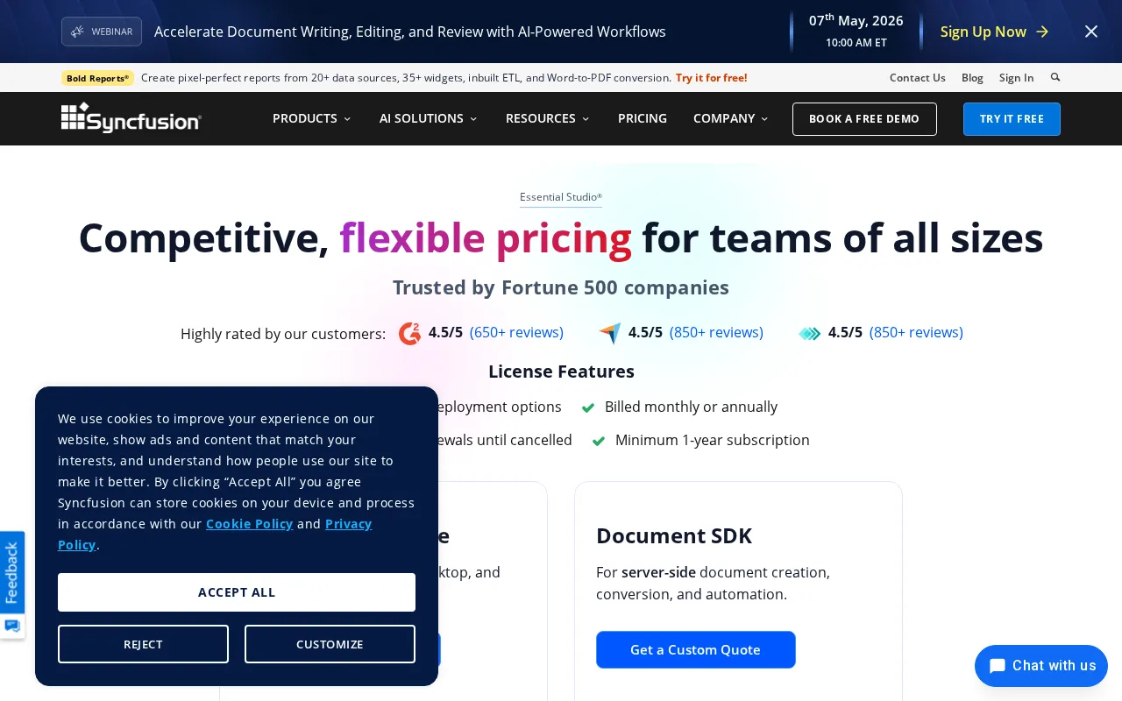Expand the Products menu

tap(311, 118)
